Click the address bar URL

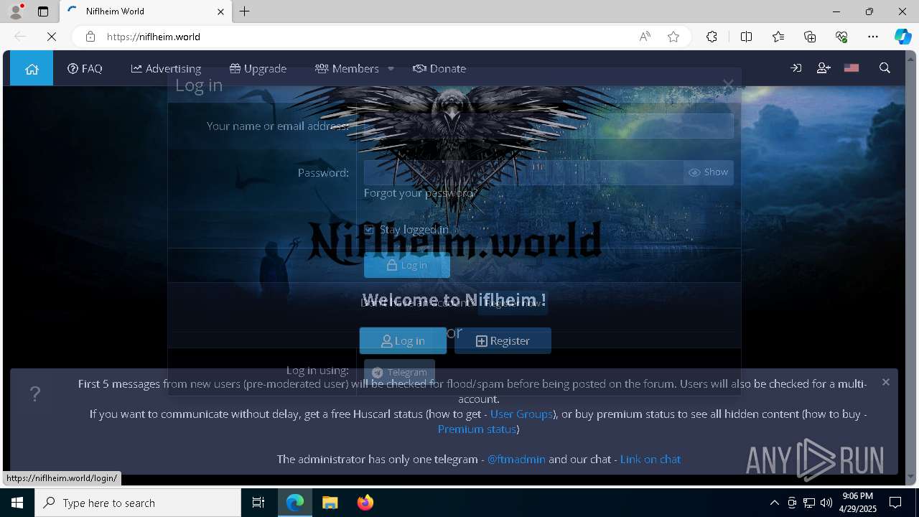154,37
